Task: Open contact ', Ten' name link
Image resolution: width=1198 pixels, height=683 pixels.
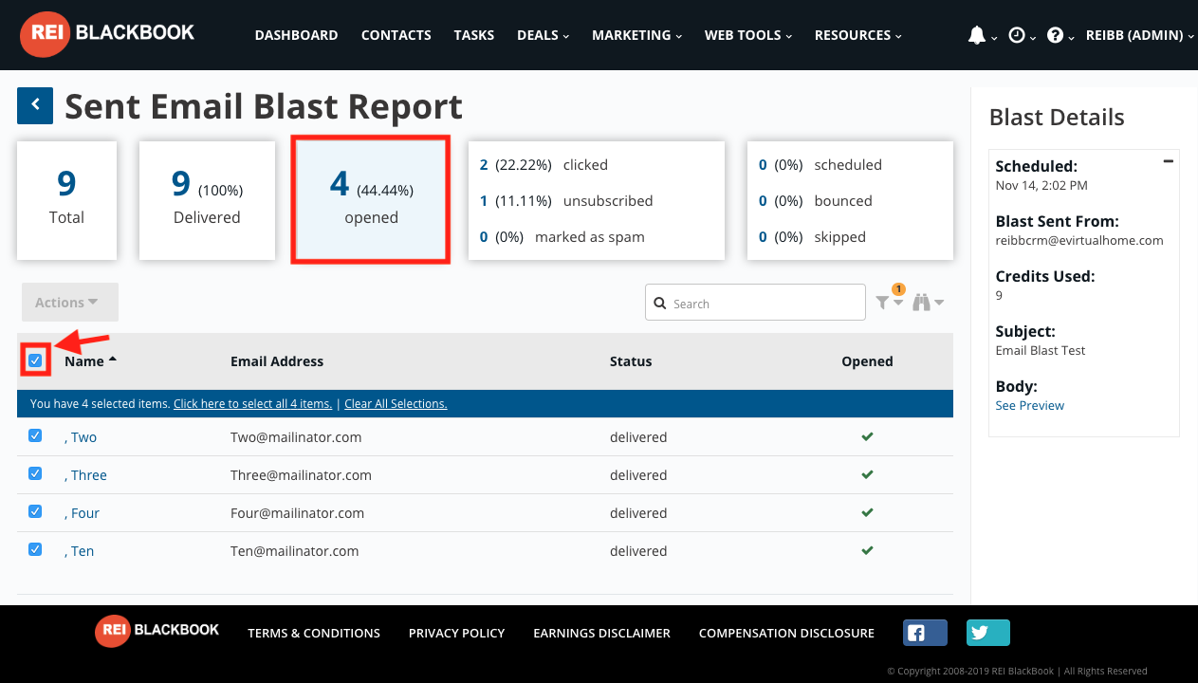Action: (x=79, y=551)
